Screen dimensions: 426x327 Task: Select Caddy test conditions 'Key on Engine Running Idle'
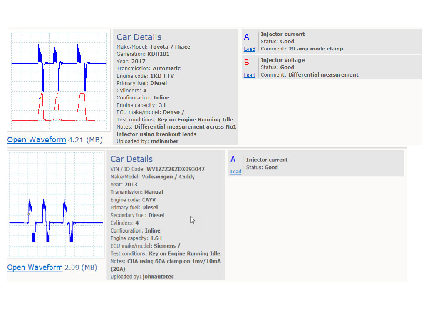pyautogui.click(x=184, y=254)
